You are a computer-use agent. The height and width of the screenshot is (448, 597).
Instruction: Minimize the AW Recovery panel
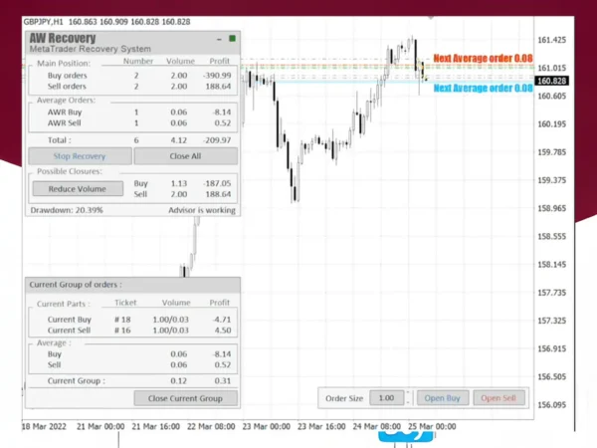pos(219,39)
